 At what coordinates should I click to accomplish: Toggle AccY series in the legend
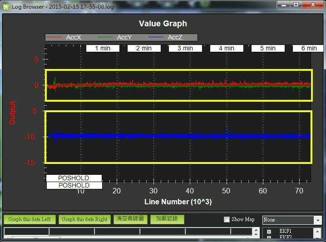pyautogui.click(x=124, y=37)
